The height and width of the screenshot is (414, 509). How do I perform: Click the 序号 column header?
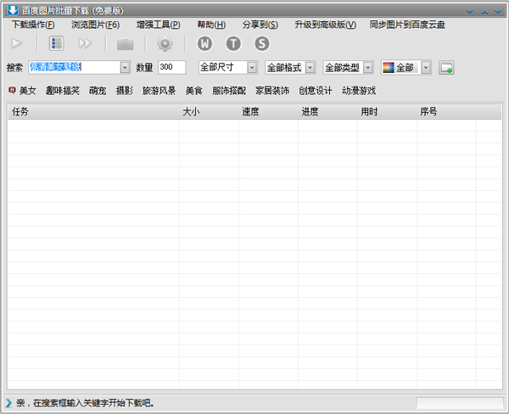pyautogui.click(x=446, y=112)
